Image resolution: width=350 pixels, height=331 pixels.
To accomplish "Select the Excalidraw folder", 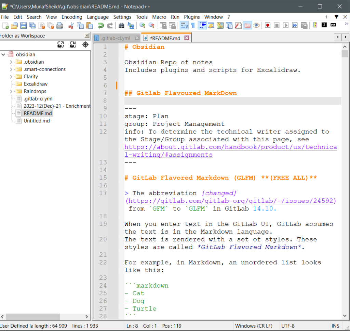I will (36, 84).
